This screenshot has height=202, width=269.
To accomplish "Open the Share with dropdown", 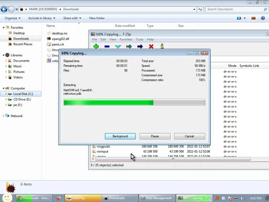I will pyautogui.click(x=72, y=18).
